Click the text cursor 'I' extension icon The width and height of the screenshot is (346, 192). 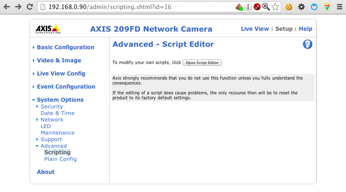coord(248,7)
